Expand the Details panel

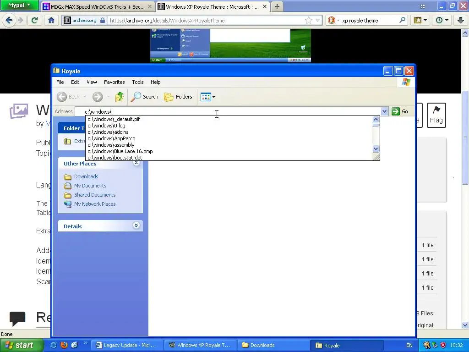tap(136, 225)
